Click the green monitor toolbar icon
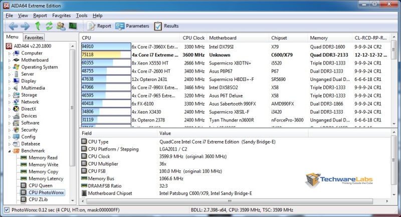The height and width of the screenshot is (217, 401). pyautogui.click(x=73, y=26)
